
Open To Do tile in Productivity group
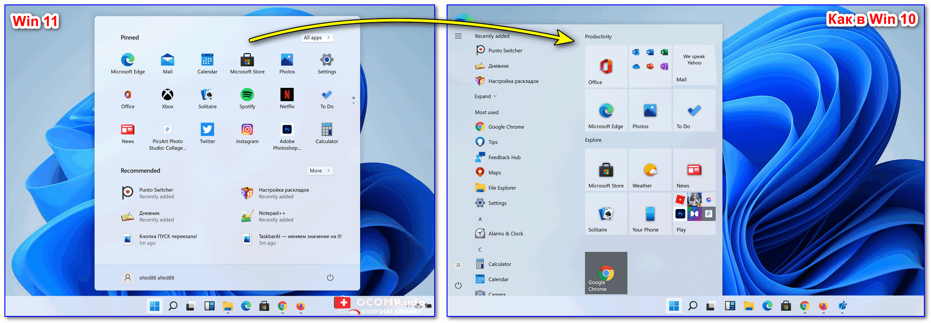tap(694, 110)
